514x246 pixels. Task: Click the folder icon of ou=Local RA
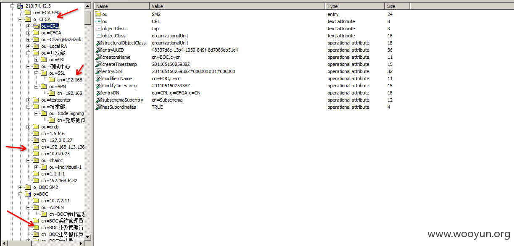tap(36, 46)
